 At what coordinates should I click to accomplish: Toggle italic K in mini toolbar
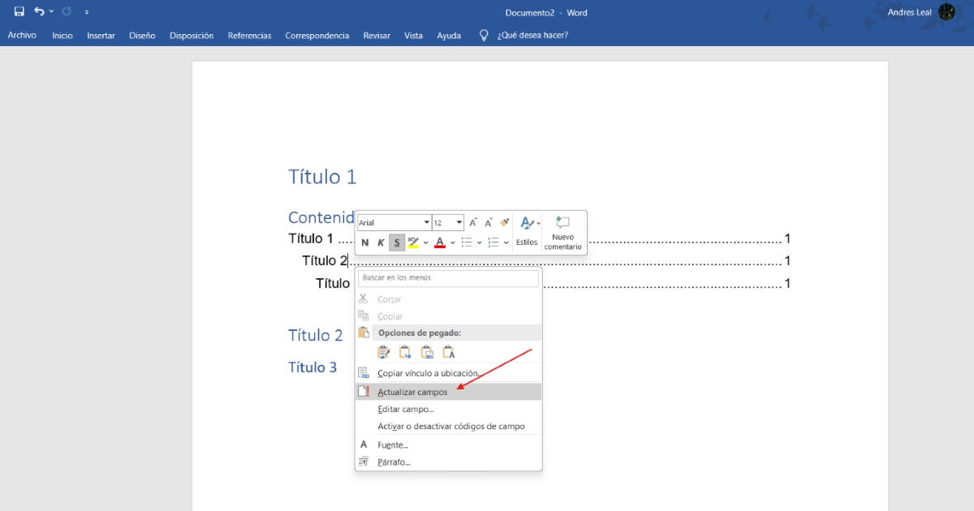tap(381, 243)
